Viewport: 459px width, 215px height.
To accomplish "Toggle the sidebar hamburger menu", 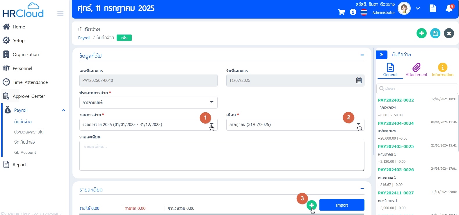I will (x=61, y=14).
